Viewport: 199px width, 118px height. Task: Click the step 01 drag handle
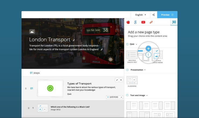[x=26, y=88]
